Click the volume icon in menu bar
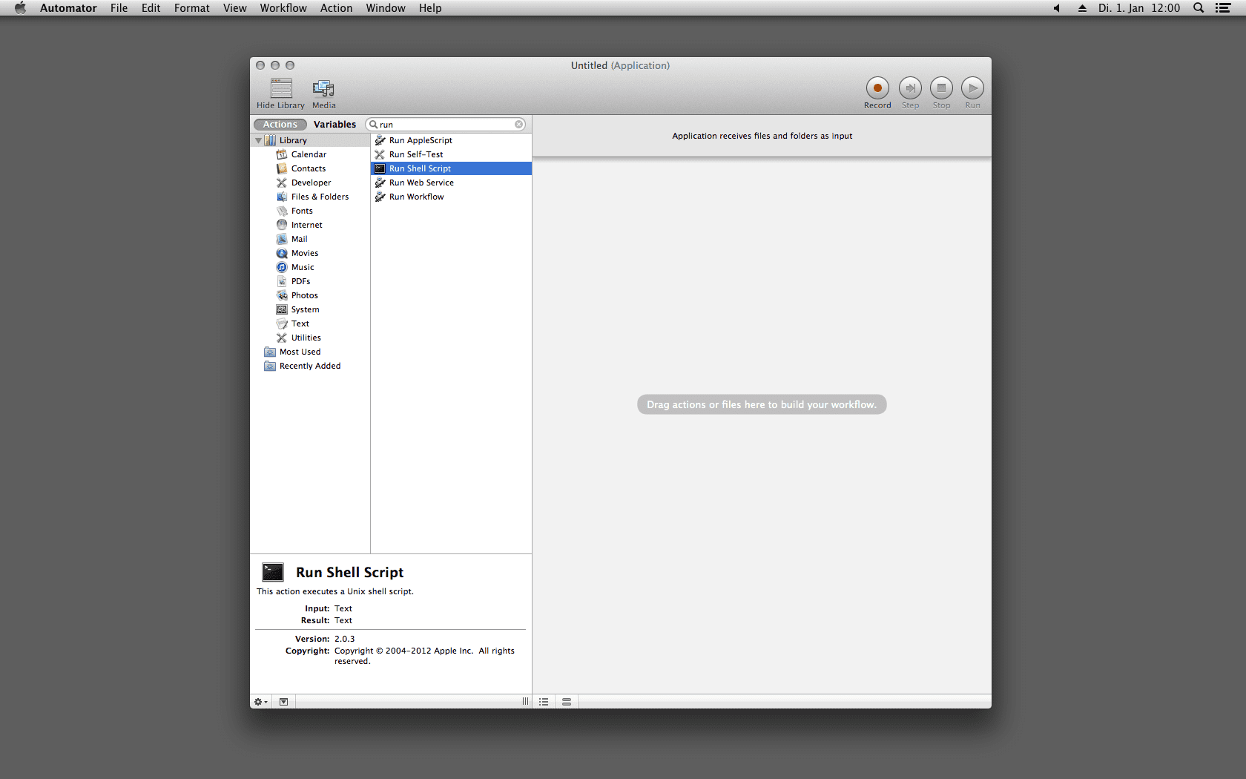 pos(1056,8)
